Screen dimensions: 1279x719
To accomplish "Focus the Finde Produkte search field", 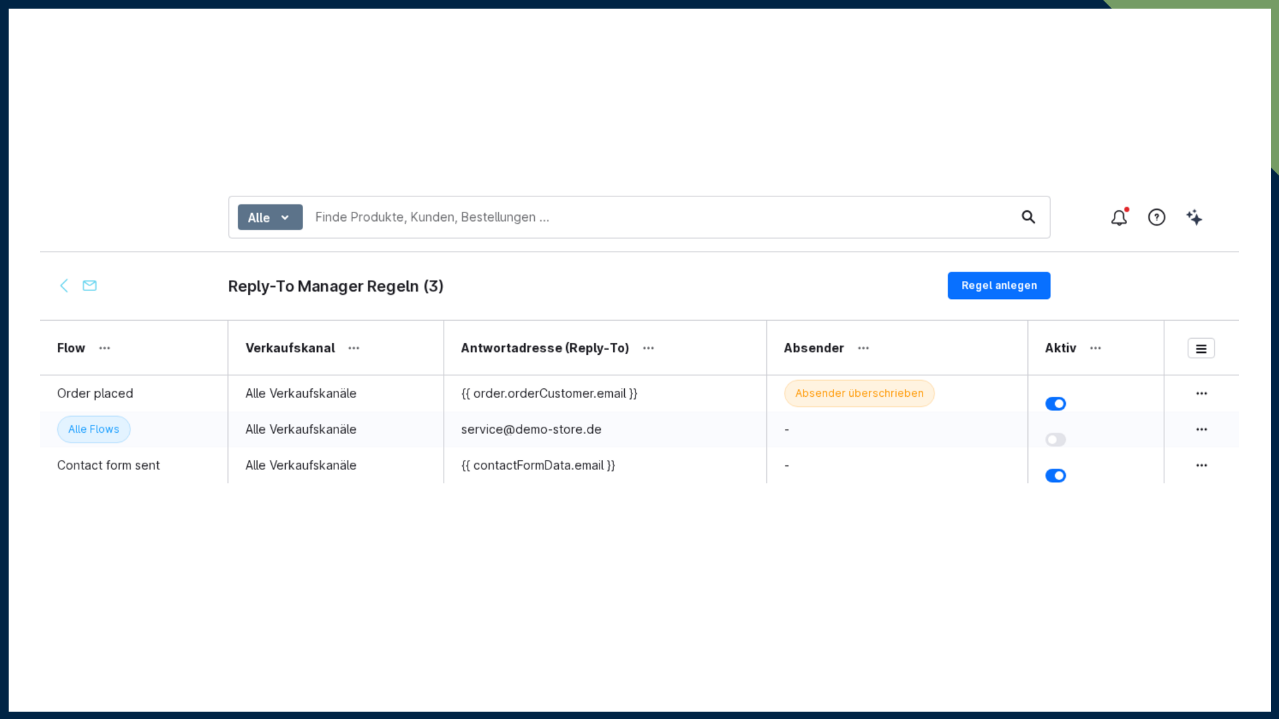I will point(659,217).
